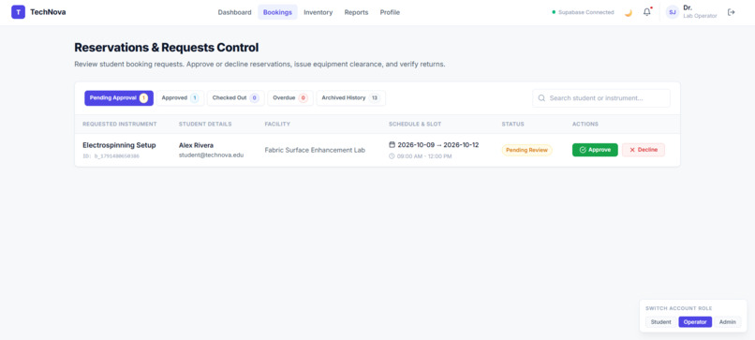Click the Pending Review status badge
The height and width of the screenshot is (340, 755).
point(526,150)
